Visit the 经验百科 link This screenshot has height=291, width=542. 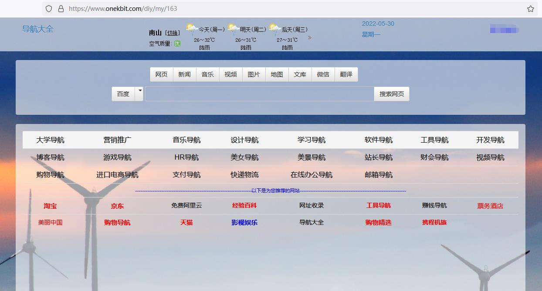244,205
